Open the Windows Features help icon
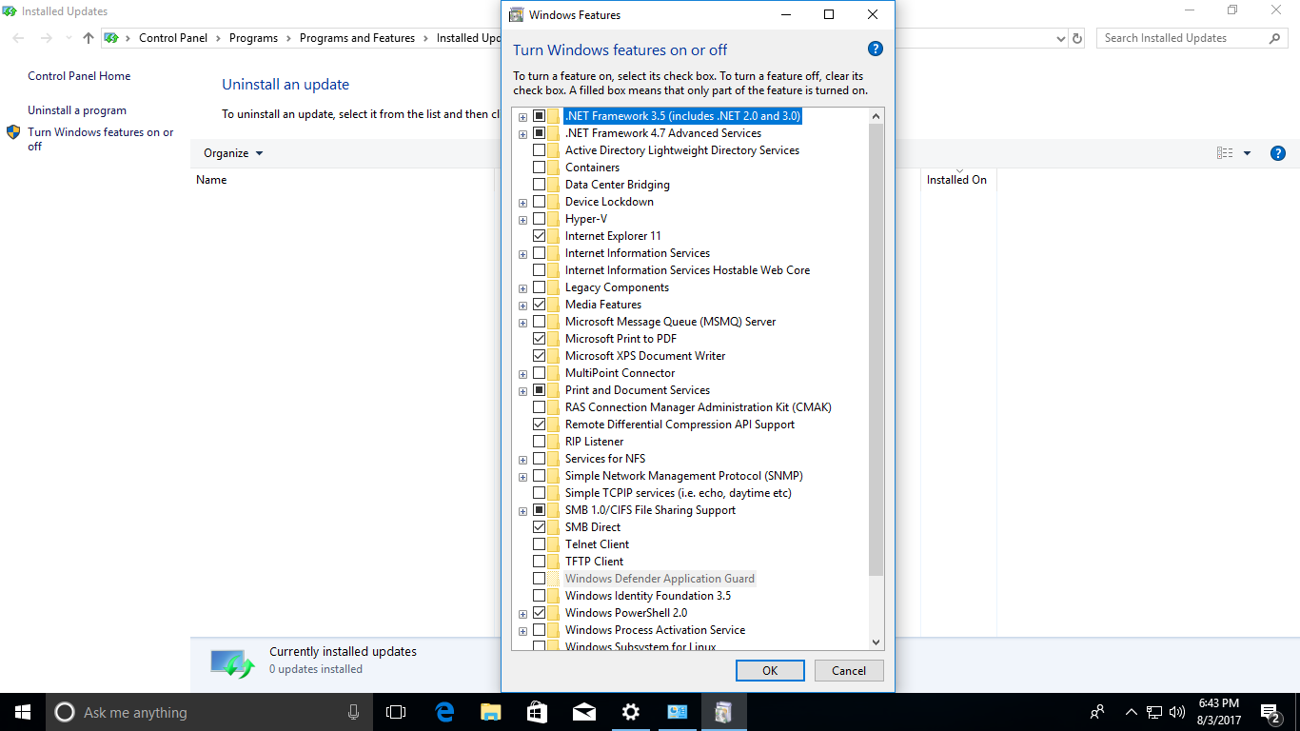 pyautogui.click(x=876, y=49)
